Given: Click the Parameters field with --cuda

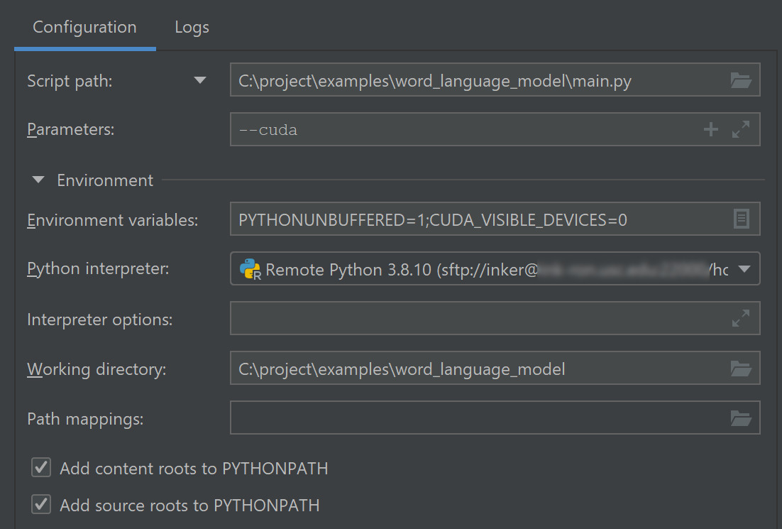Looking at the screenshot, I should [495, 130].
